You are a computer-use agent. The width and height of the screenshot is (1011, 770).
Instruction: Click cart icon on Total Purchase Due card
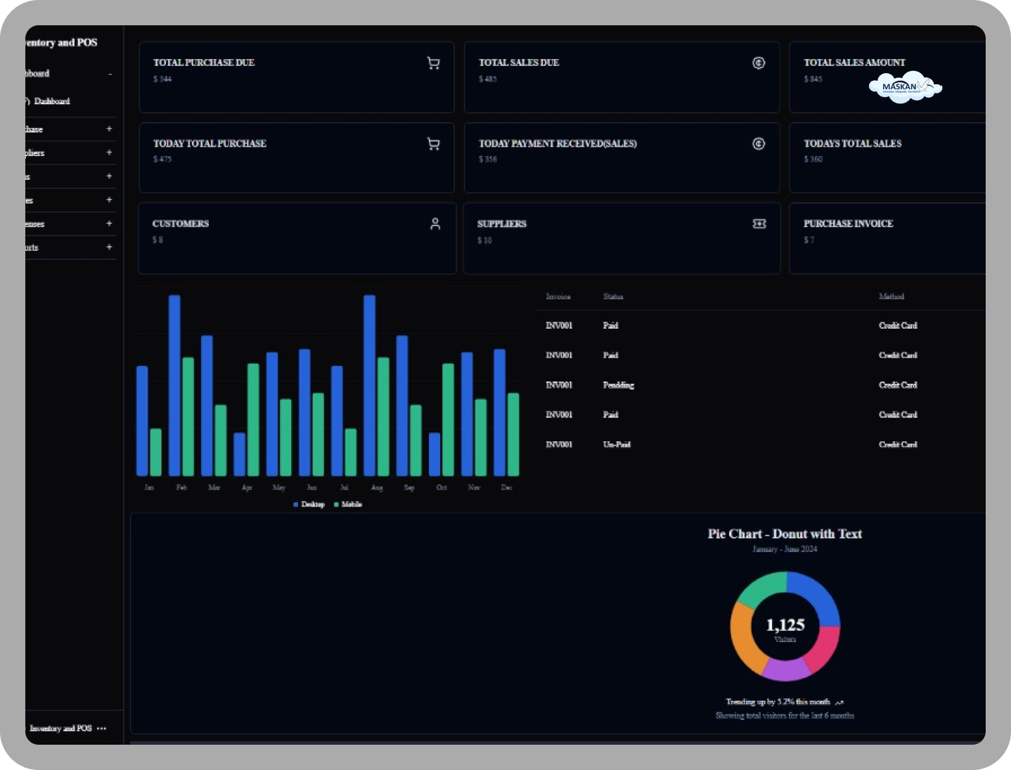pos(433,63)
